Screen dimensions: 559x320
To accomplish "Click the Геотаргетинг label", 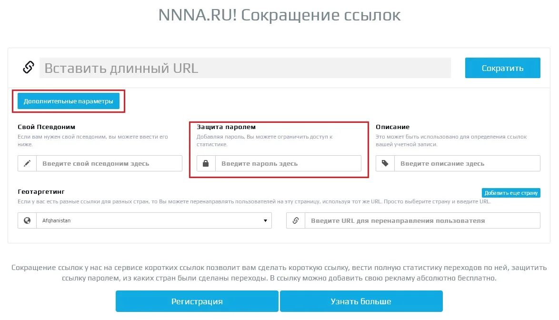I will point(41,192).
